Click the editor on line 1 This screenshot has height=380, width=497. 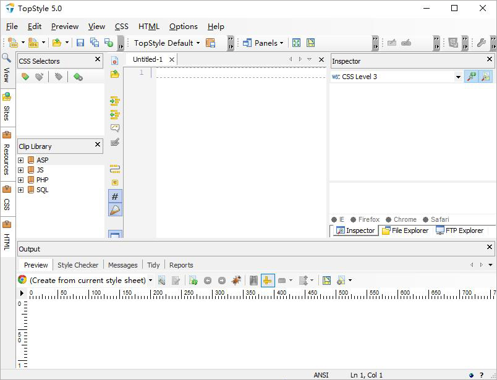point(241,72)
